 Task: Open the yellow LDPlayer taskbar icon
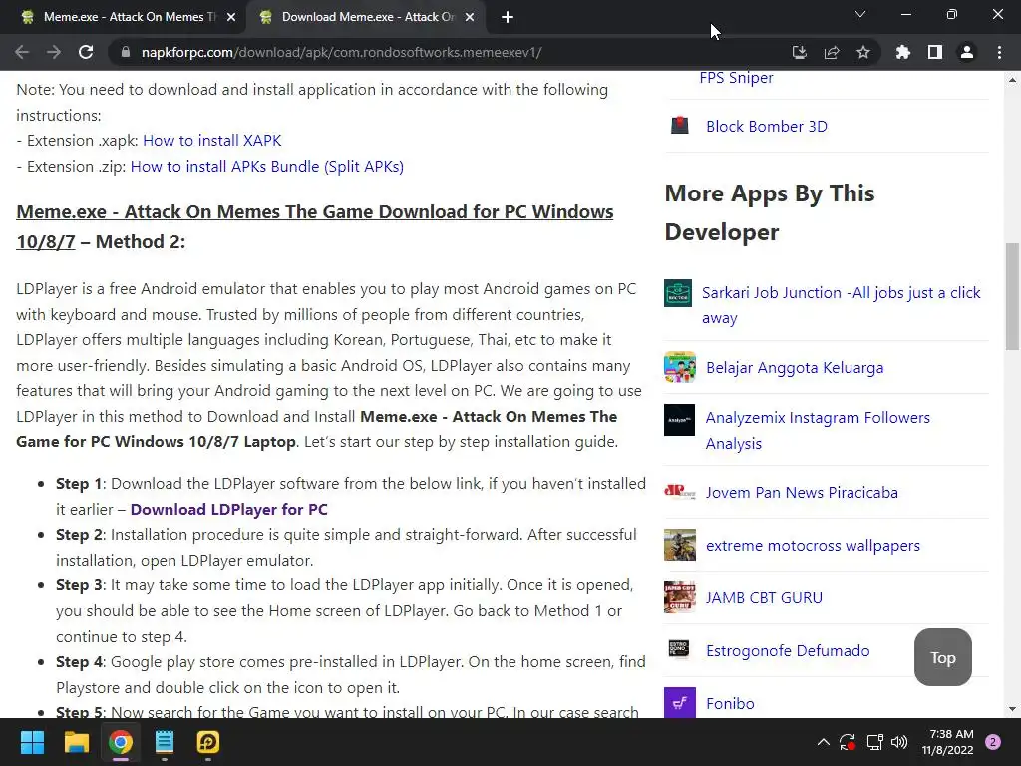(208, 742)
